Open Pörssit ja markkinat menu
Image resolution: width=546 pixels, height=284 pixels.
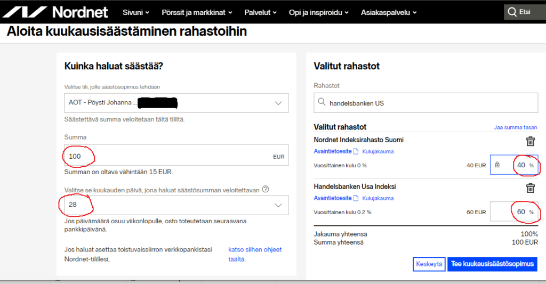pyautogui.click(x=197, y=13)
